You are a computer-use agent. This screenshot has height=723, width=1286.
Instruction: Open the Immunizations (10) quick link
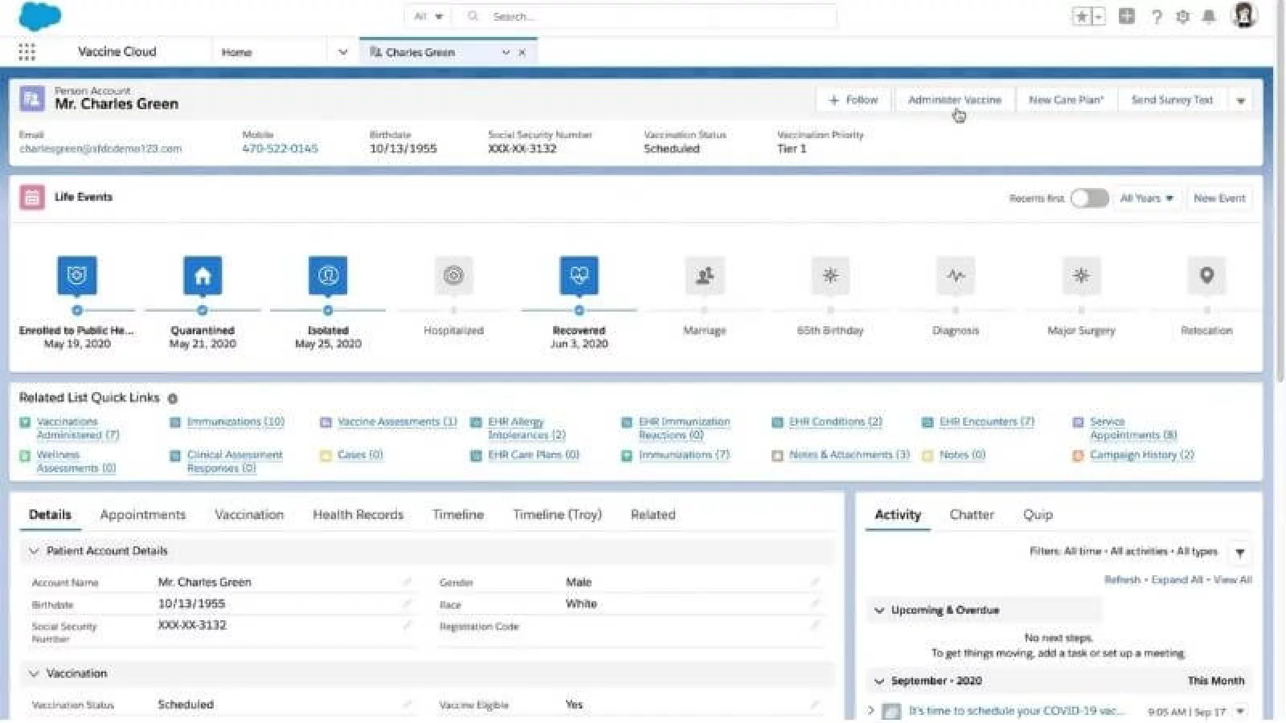(x=235, y=422)
